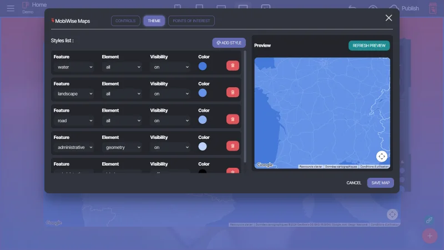444x250 pixels.
Task: Select the Theme tab
Action: 154,21
